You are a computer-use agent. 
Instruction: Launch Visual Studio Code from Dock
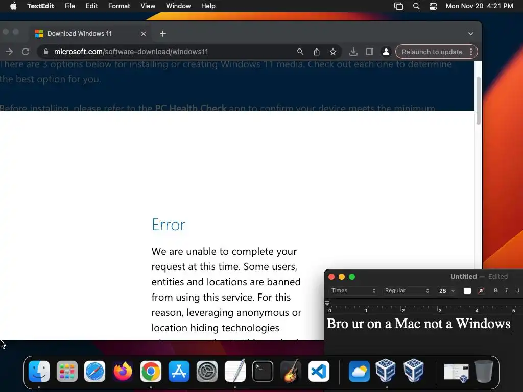tap(319, 372)
